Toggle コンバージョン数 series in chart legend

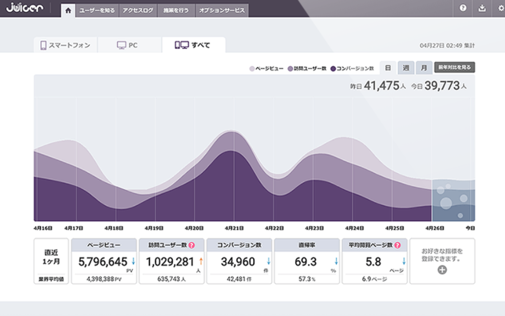click(x=352, y=69)
